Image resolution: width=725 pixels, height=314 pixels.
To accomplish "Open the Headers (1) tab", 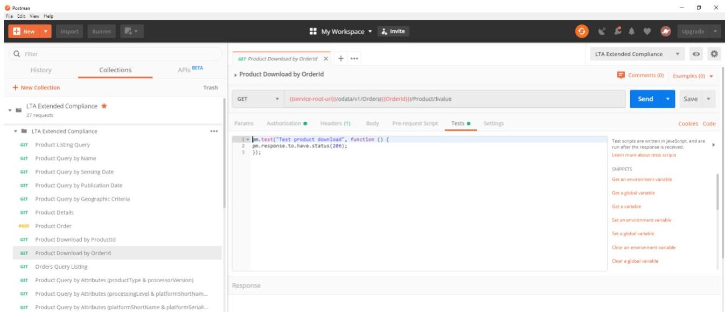I will pyautogui.click(x=335, y=123).
